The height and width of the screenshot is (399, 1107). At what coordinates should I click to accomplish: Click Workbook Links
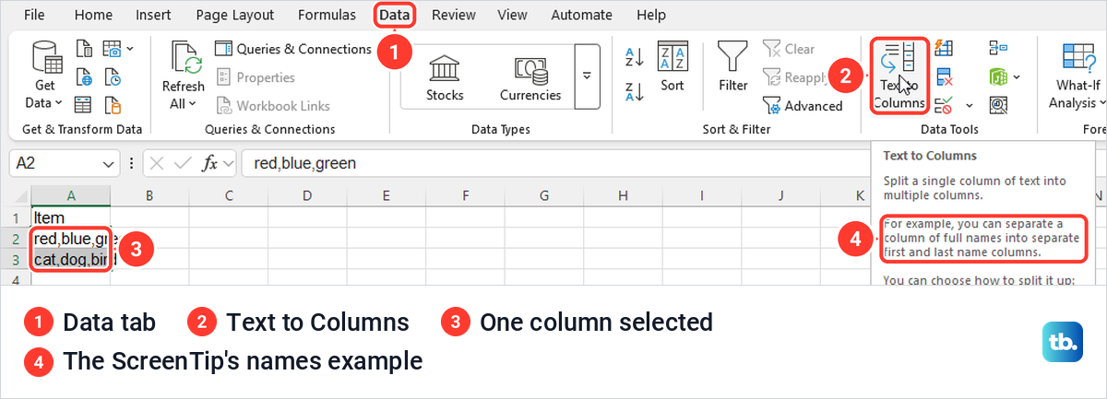pos(272,106)
